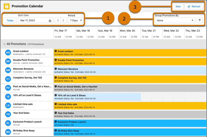Go to previous period with left arrow
This screenshot has height=137, width=207.
(x=58, y=20)
